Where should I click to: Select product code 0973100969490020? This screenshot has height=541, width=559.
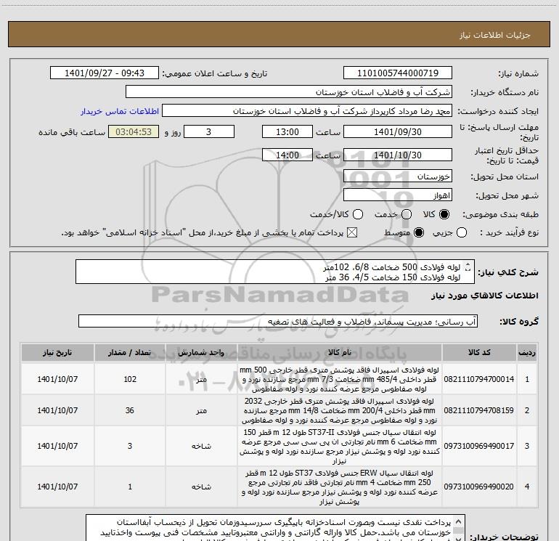click(479, 487)
